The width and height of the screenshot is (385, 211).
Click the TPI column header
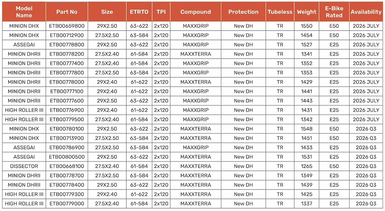161,12
